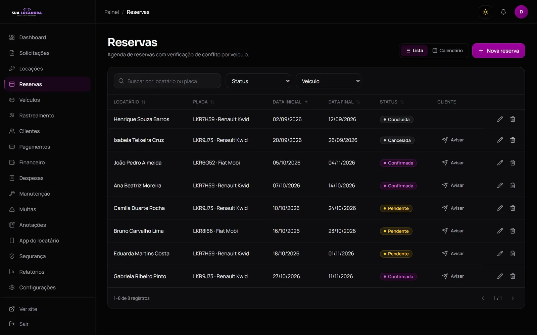The image size is (537, 335).
Task: Open user avatar D menu
Action: click(x=521, y=12)
